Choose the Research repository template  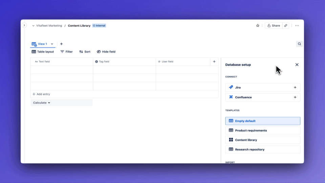263,149
